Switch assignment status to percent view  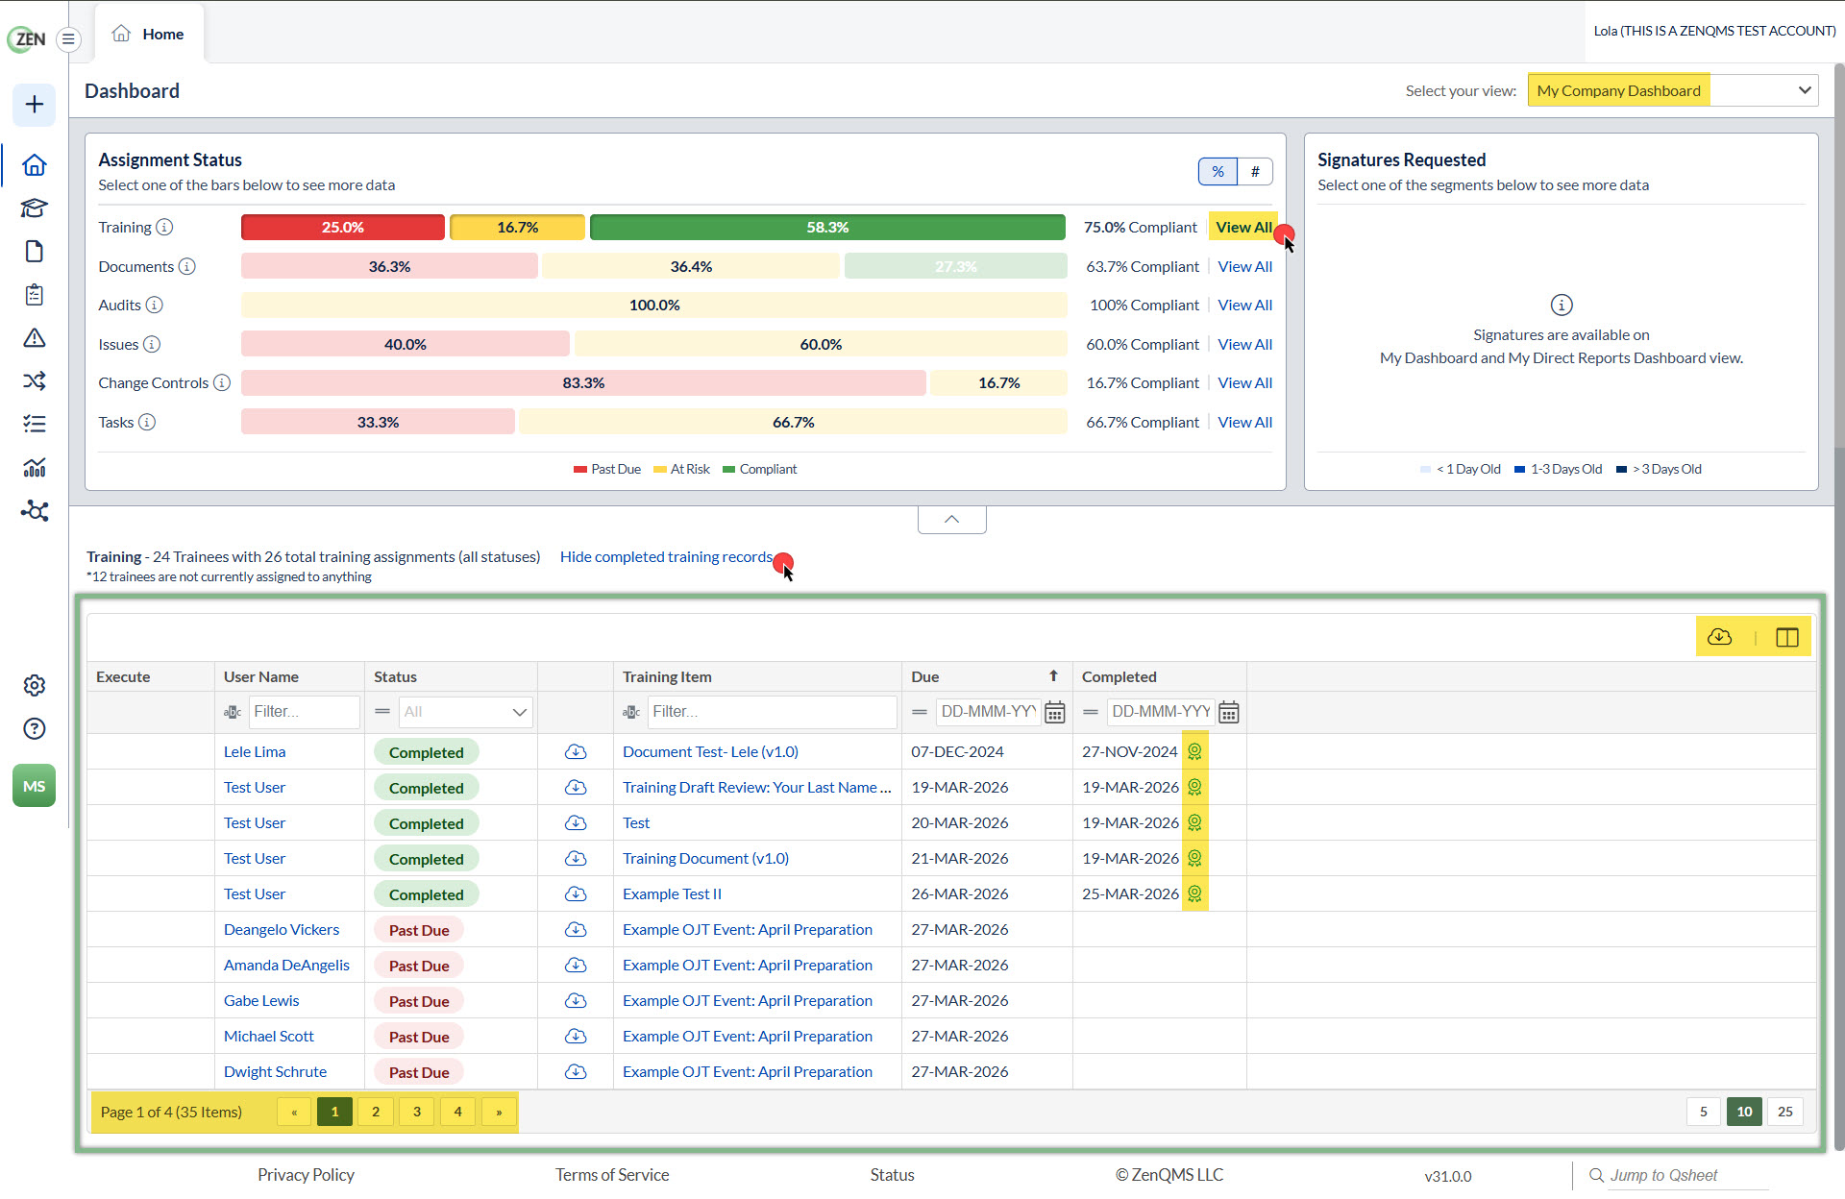click(x=1218, y=171)
